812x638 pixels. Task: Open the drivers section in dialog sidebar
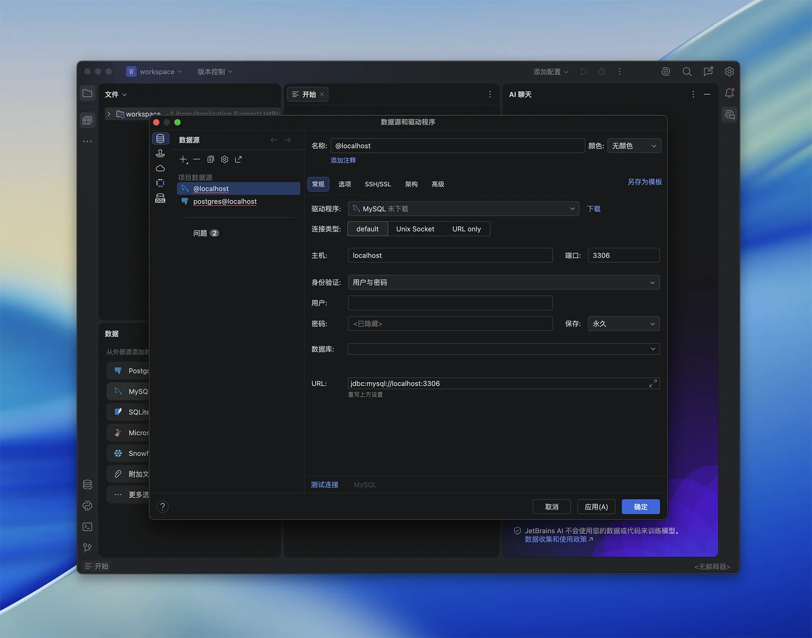[160, 153]
